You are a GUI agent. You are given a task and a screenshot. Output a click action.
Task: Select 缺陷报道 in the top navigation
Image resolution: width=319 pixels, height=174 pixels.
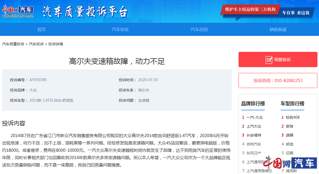tap(278, 29)
